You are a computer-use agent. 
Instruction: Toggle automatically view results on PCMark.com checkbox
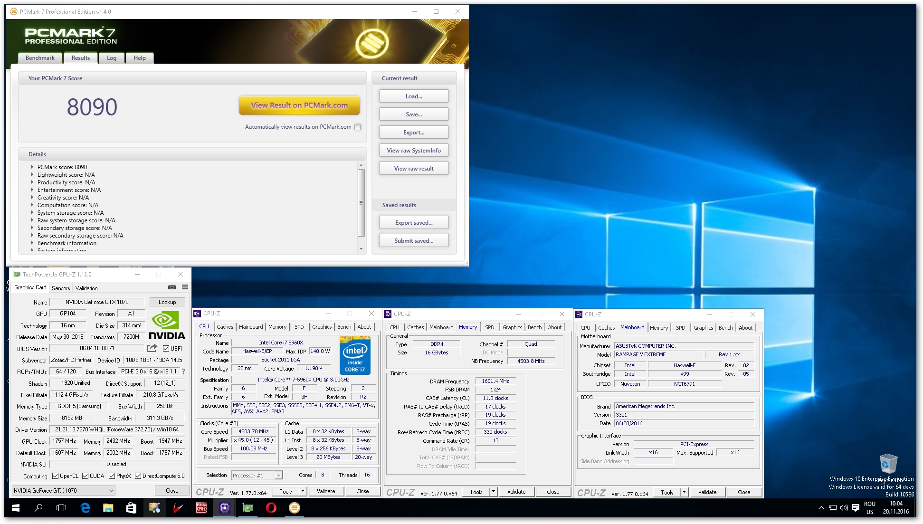[358, 127]
